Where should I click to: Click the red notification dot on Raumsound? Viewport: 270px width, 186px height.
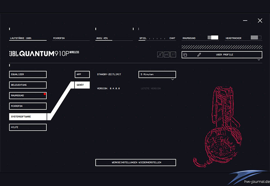[x=45, y=94]
